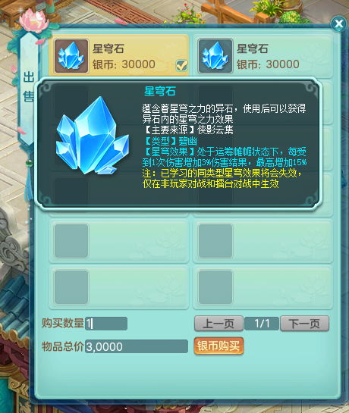
Task: Click the 银币: 30000 price of second item
Action: click(x=268, y=64)
